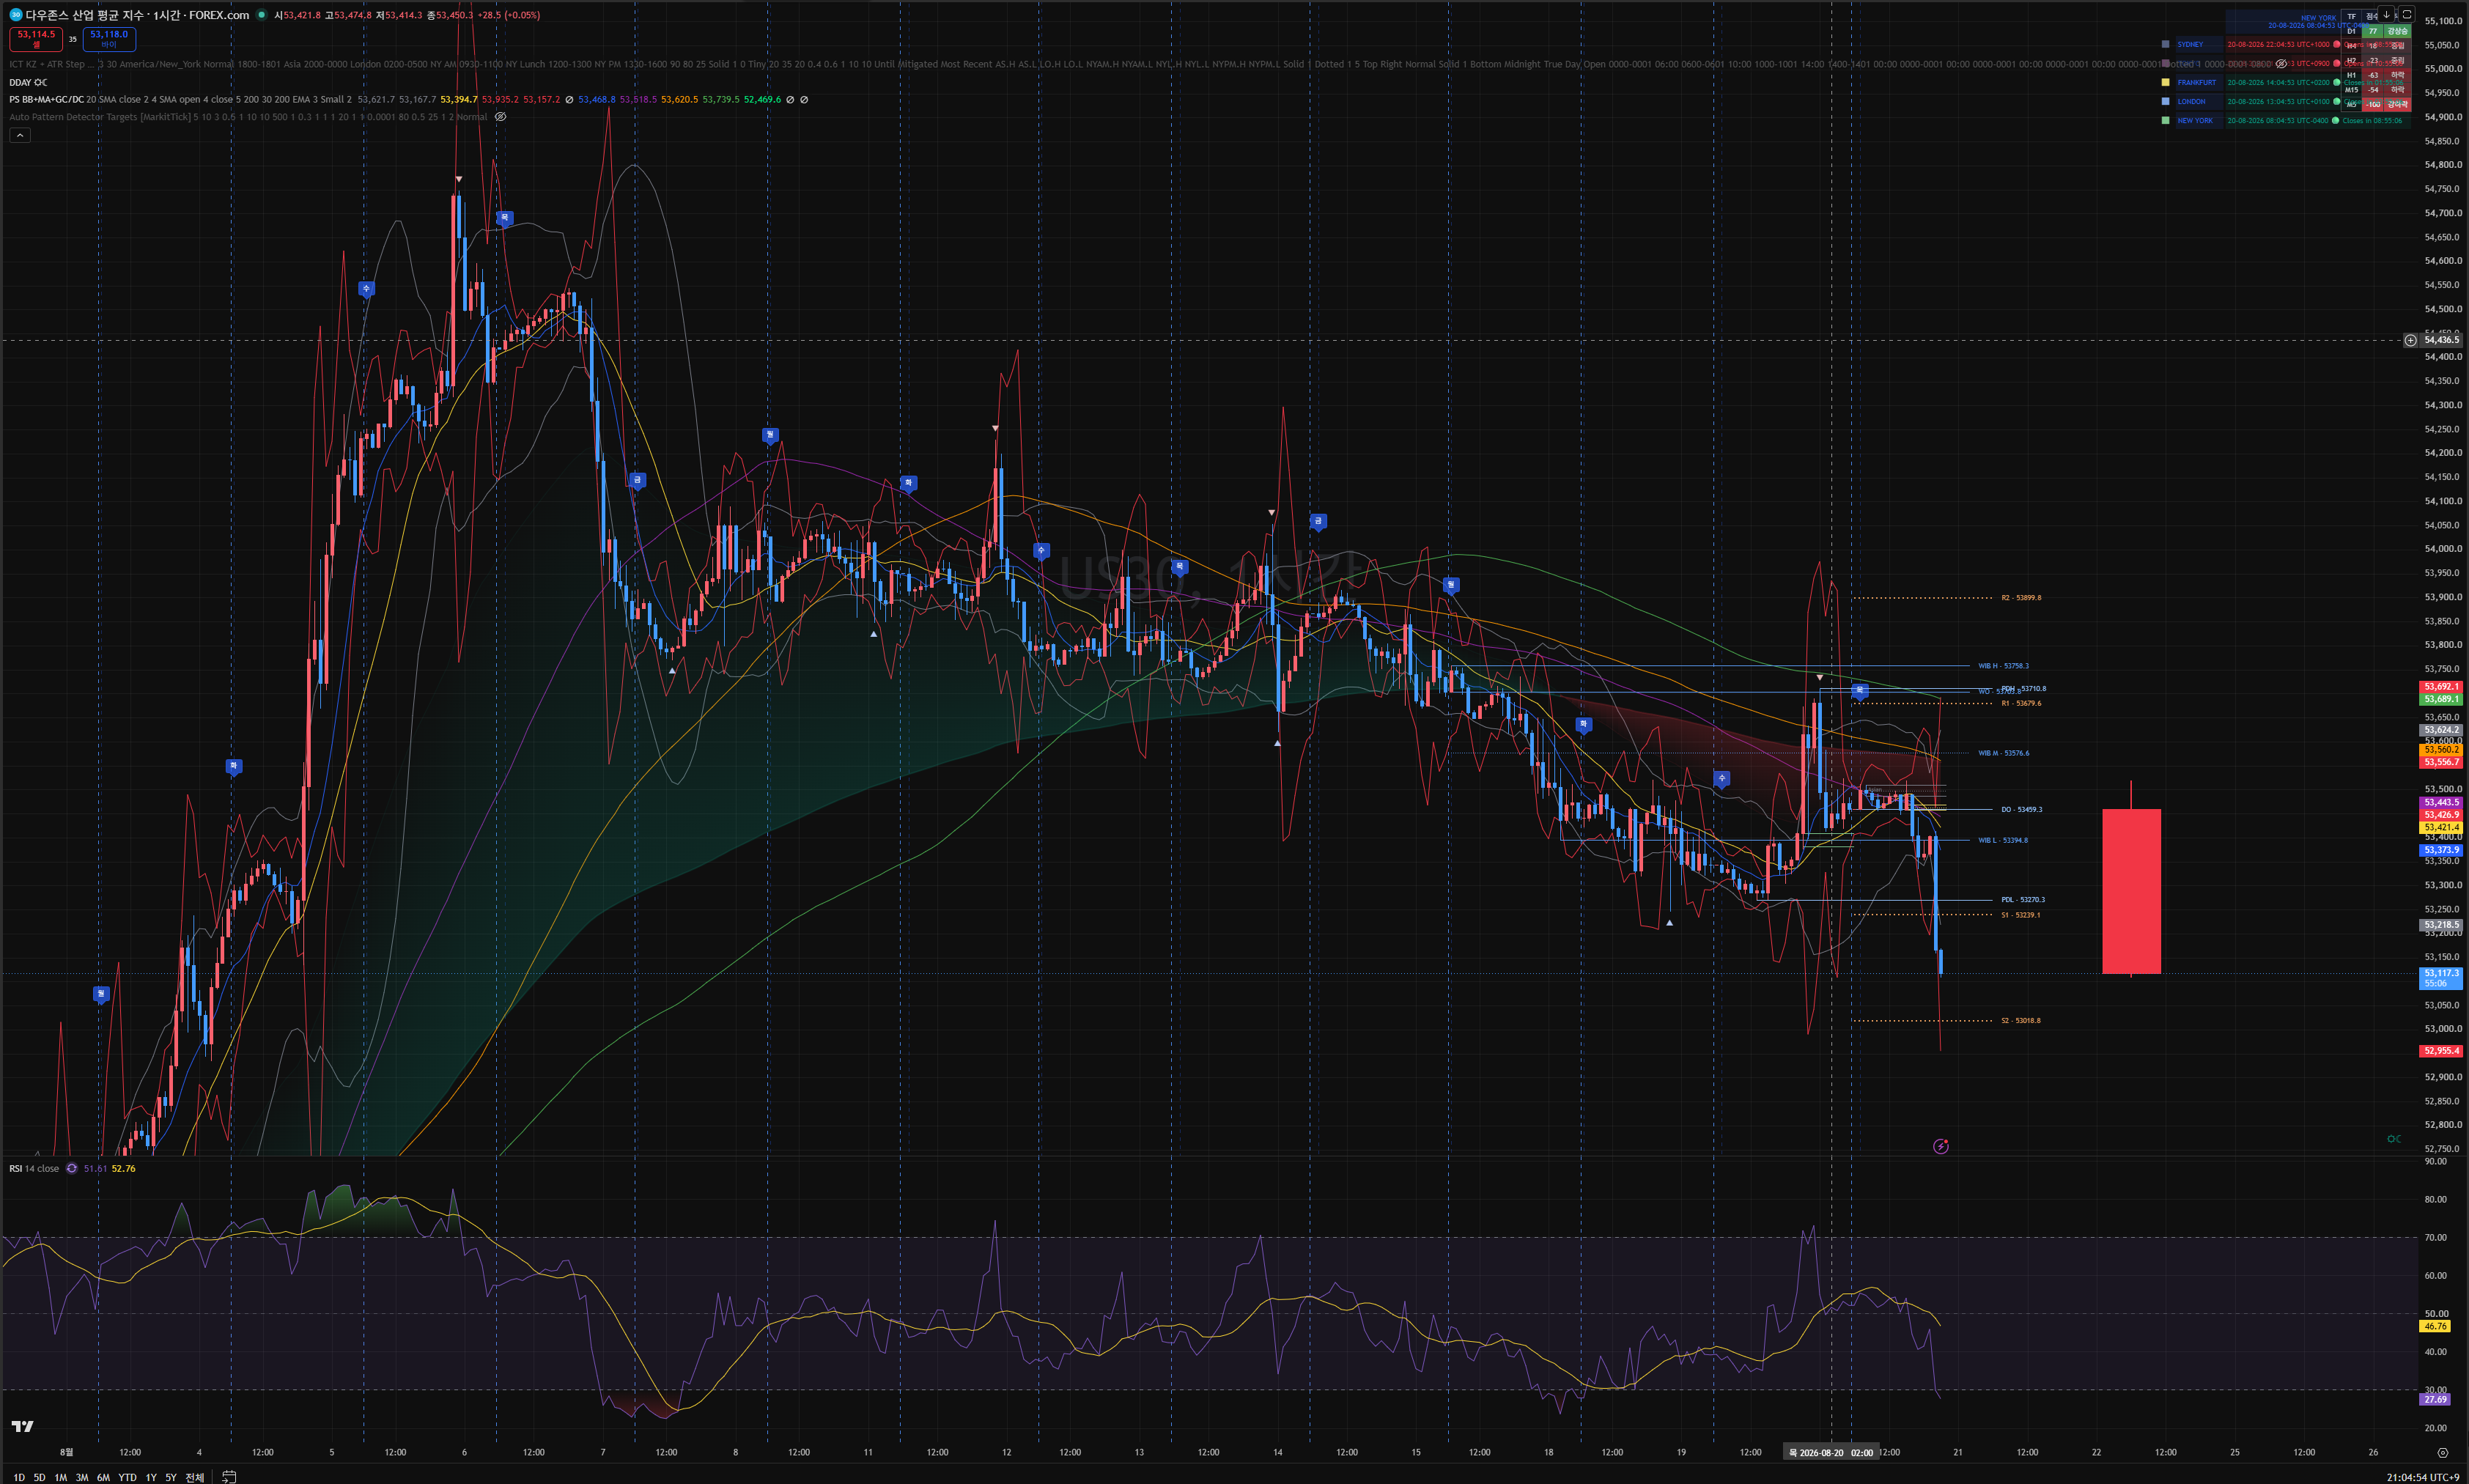Open chart settings gear on time axis
The width and height of the screenshot is (2469, 1484).
point(2443,1452)
